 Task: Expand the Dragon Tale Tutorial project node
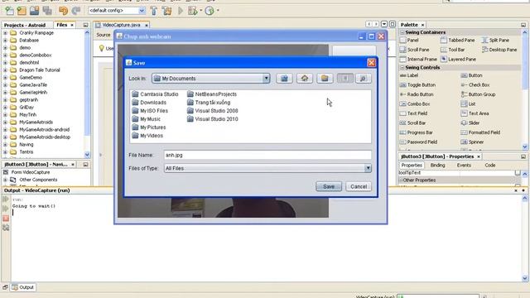pyautogui.click(x=5, y=70)
